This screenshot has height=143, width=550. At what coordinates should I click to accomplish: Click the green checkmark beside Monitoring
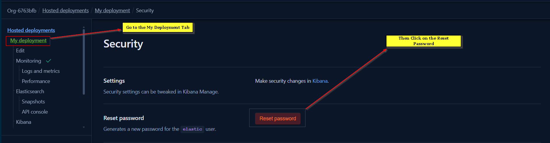(x=49, y=61)
